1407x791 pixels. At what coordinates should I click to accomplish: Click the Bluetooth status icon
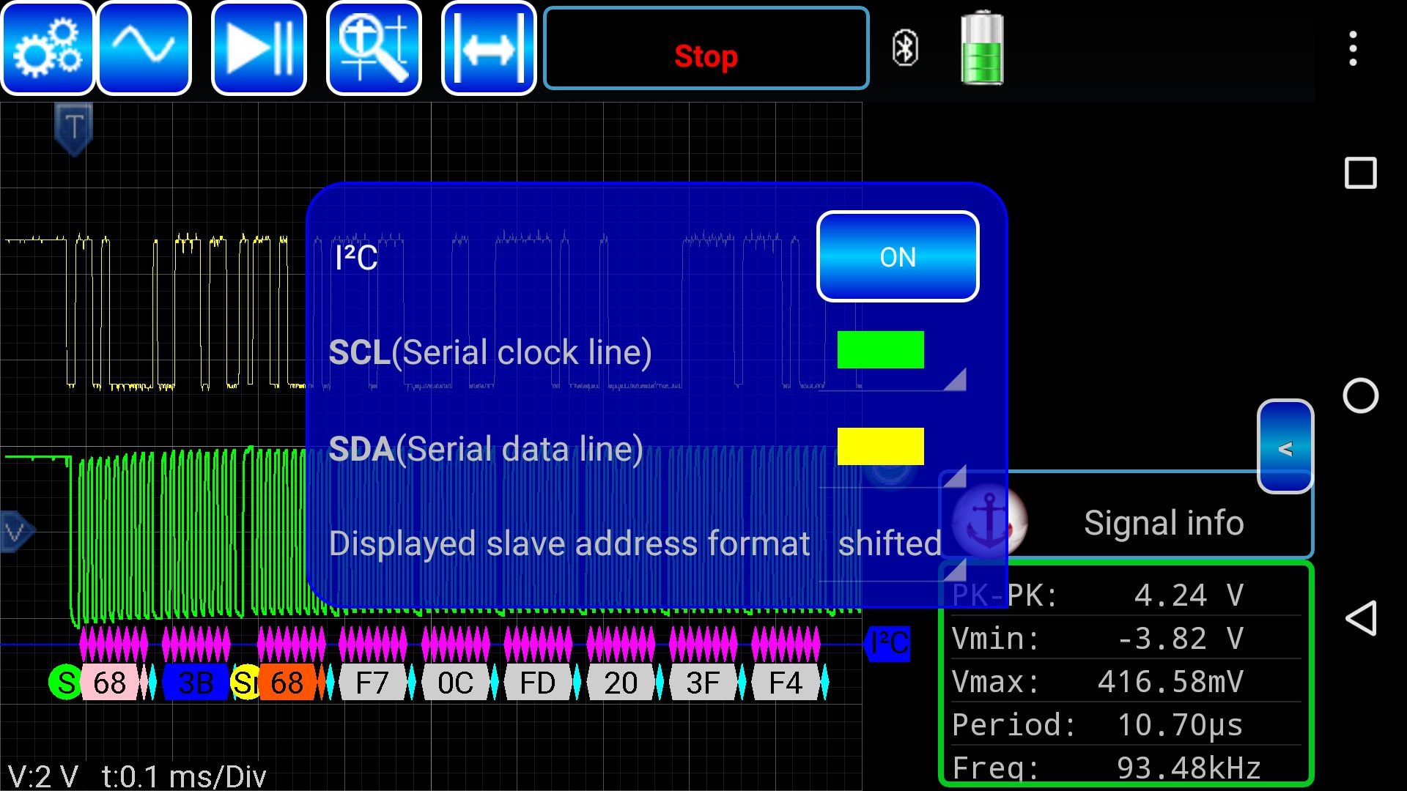(x=904, y=48)
